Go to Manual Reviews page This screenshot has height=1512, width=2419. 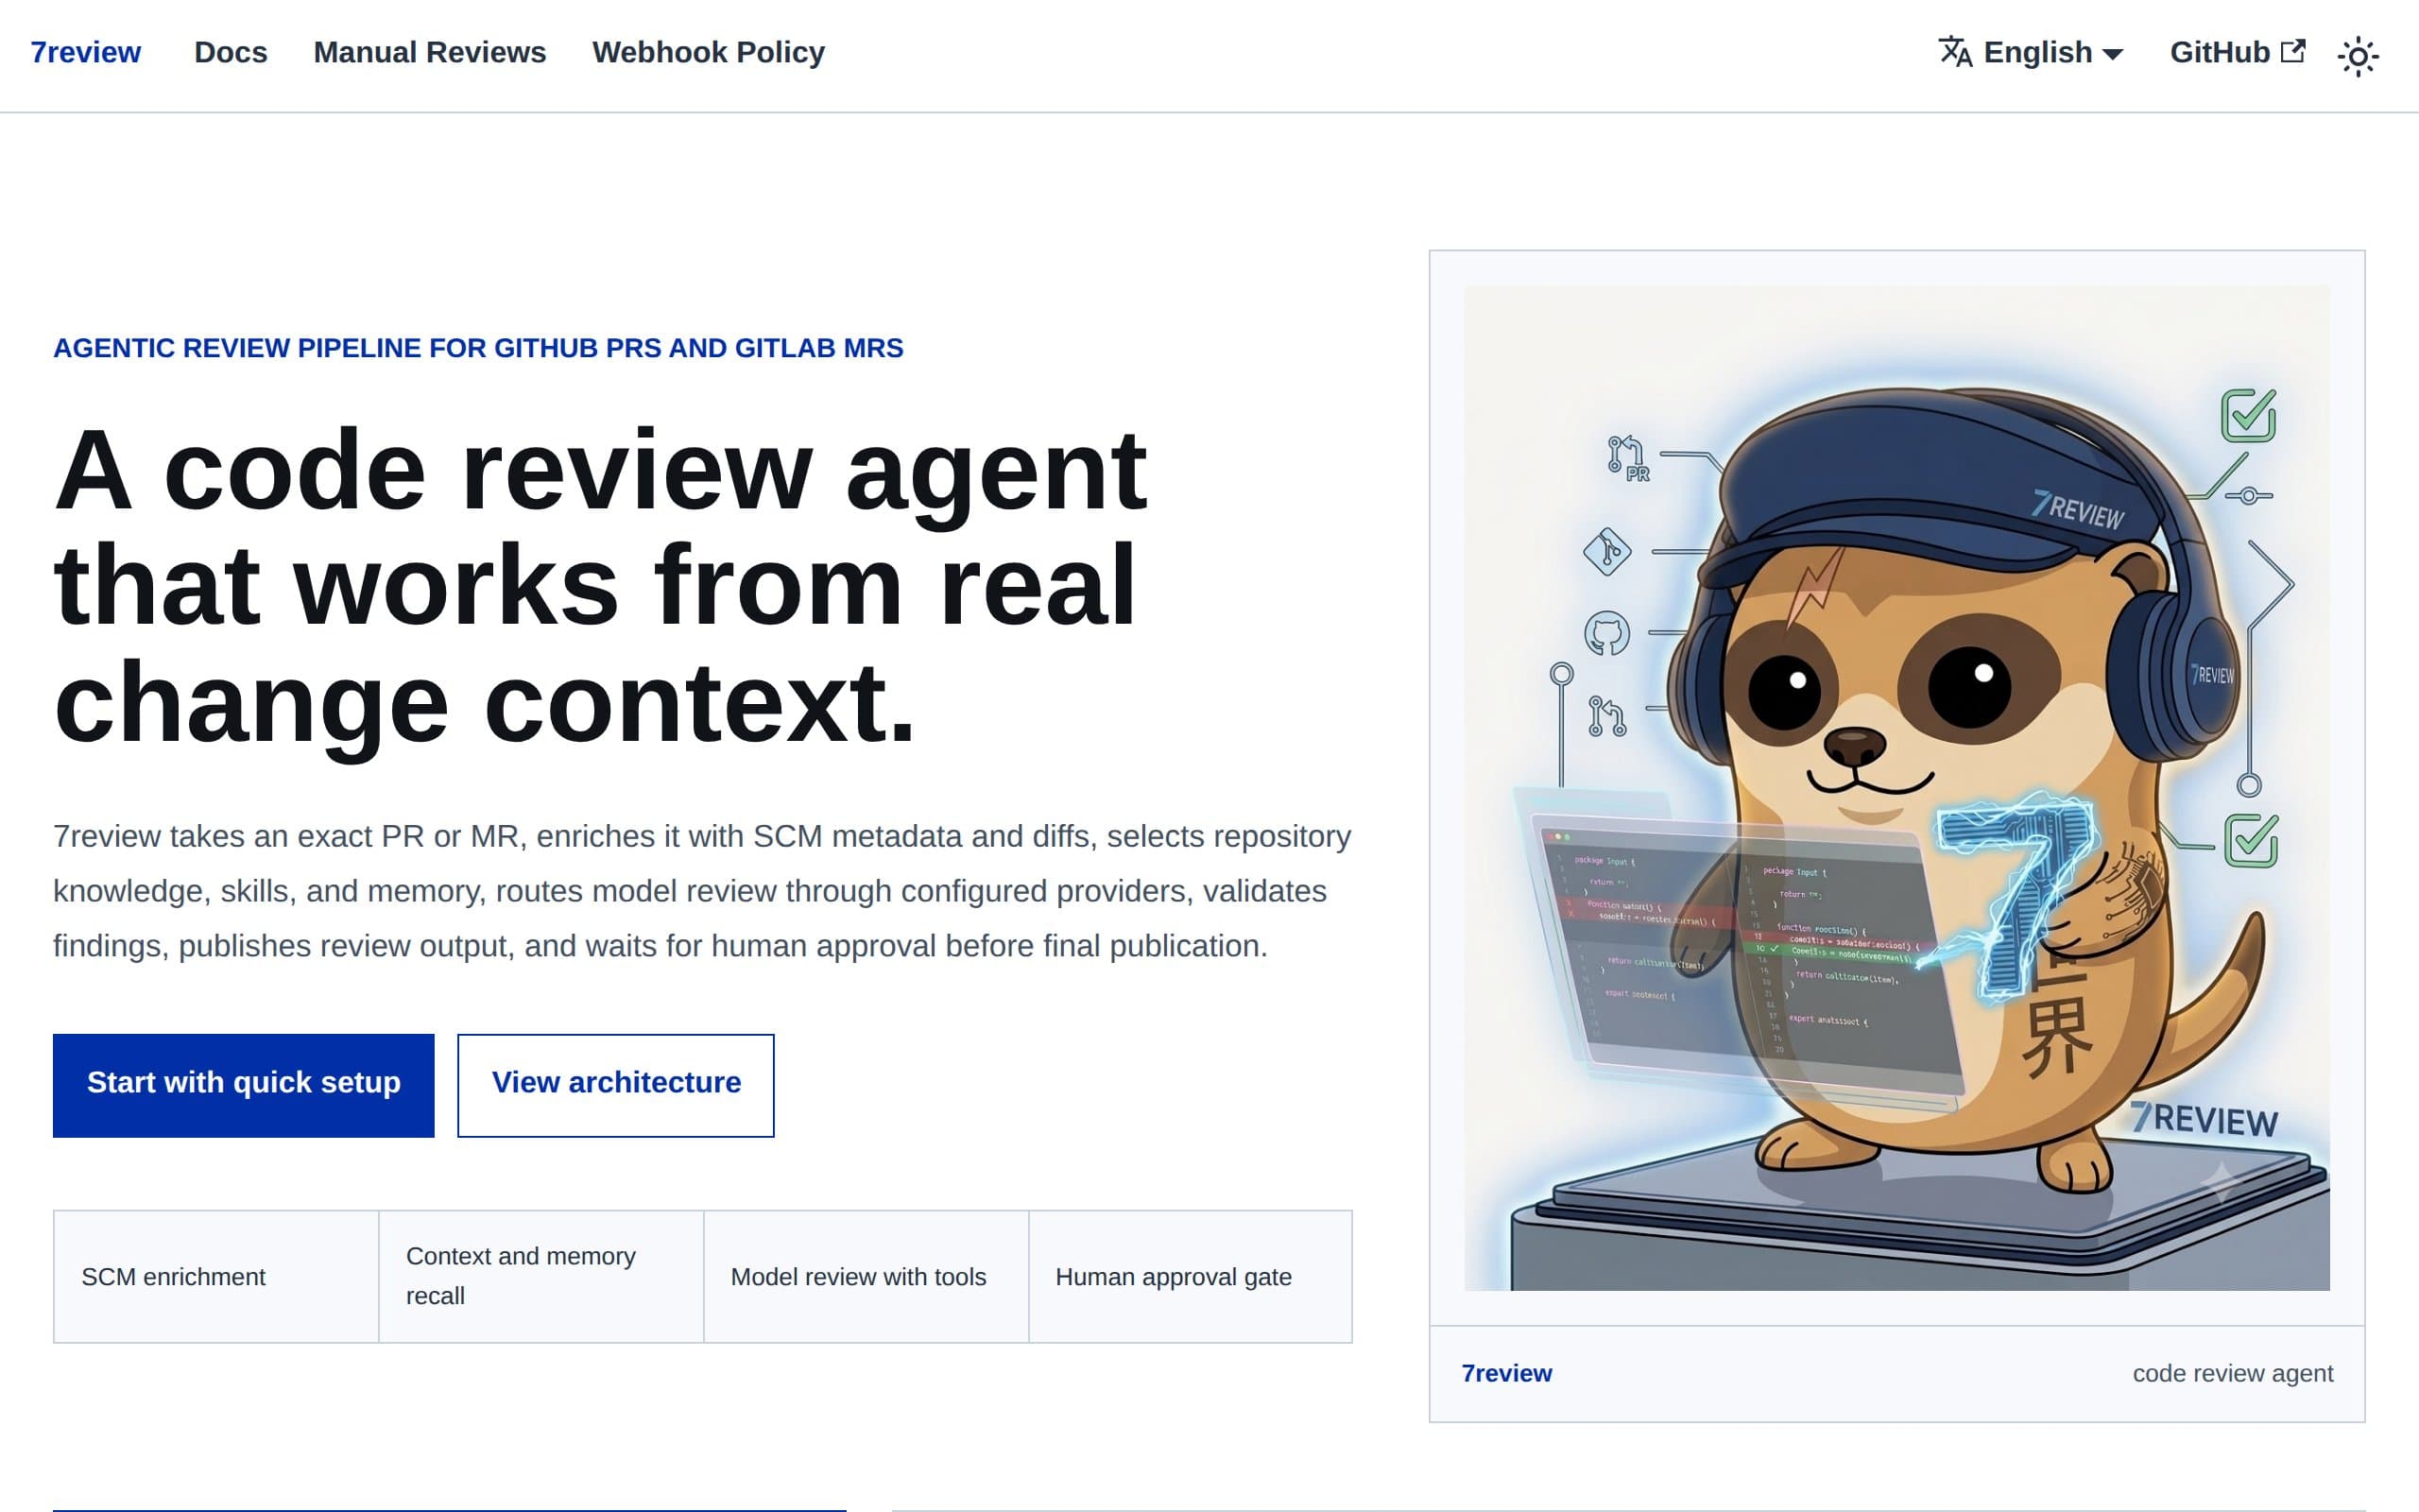[430, 52]
